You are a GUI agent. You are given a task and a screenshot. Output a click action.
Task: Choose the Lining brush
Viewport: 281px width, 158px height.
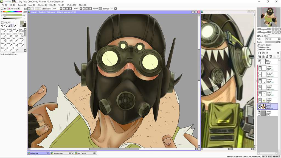pyautogui.click(x=21, y=44)
